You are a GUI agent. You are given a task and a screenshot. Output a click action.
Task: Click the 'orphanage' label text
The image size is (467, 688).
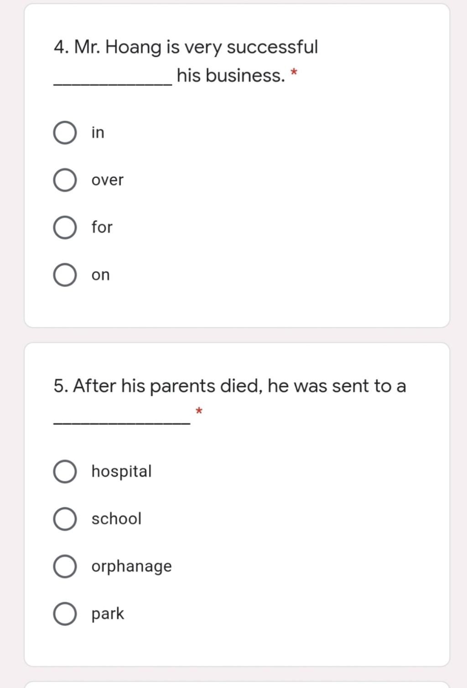click(x=131, y=567)
